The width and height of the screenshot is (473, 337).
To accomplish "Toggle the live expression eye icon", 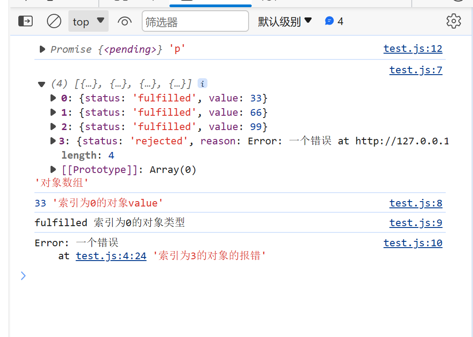I will point(125,21).
